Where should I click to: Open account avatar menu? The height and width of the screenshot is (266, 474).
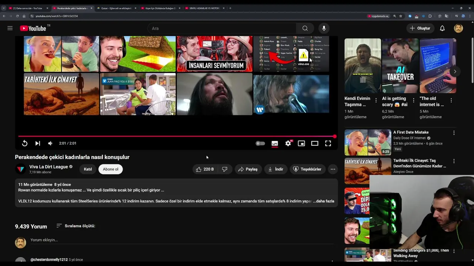pos(458,28)
